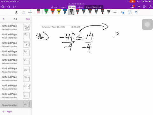
Task: Switch to the Insert tab
Action: point(63,7)
